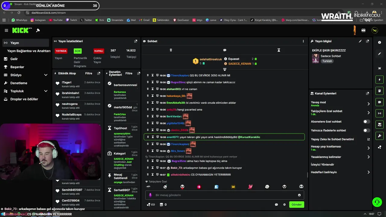Reload the browser page

pyautogui.click(x=19, y=13)
